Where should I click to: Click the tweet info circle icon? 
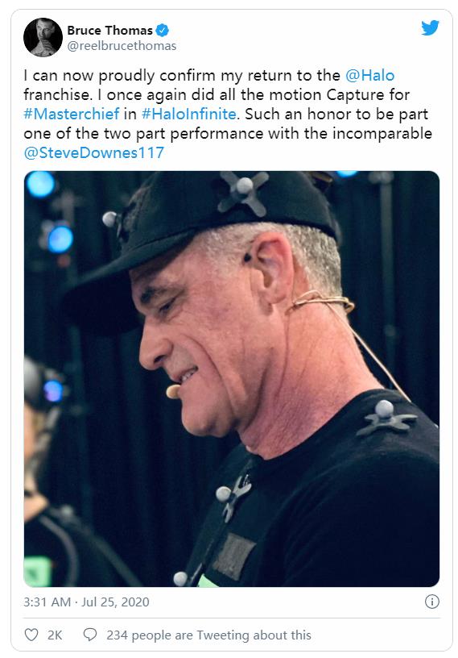coord(432,602)
